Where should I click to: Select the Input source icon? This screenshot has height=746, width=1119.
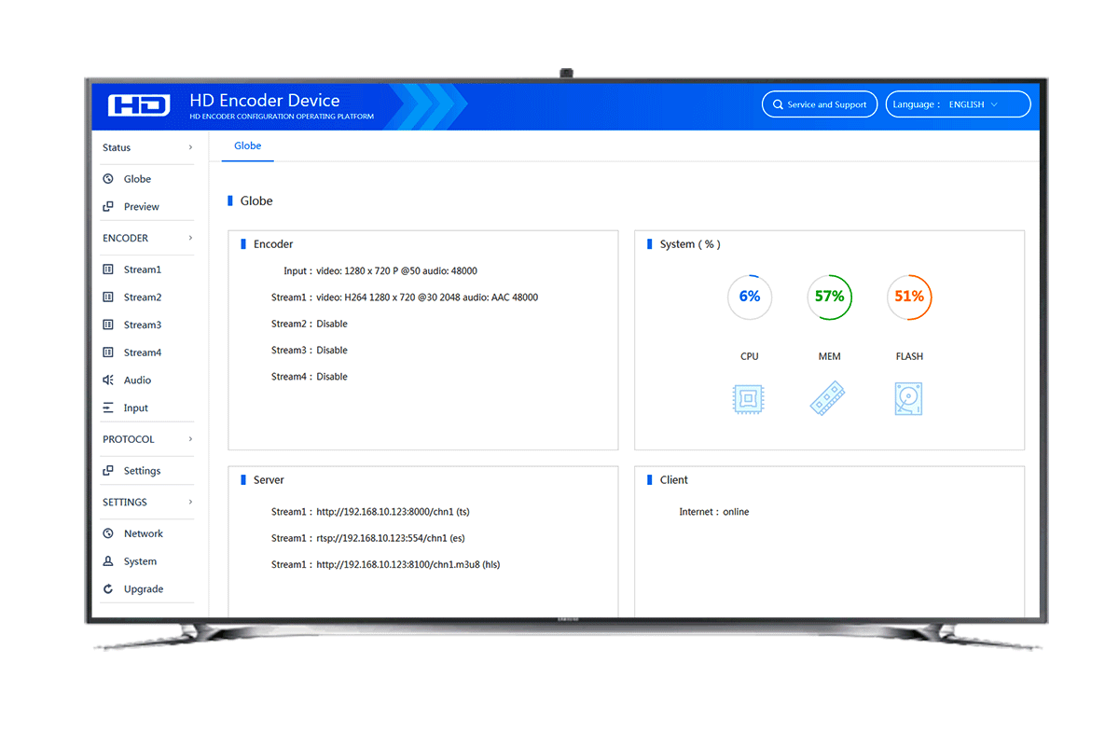click(x=109, y=408)
